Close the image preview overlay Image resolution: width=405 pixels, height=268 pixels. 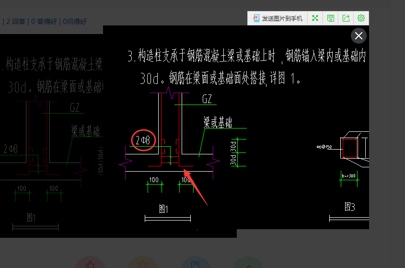click(359, 35)
